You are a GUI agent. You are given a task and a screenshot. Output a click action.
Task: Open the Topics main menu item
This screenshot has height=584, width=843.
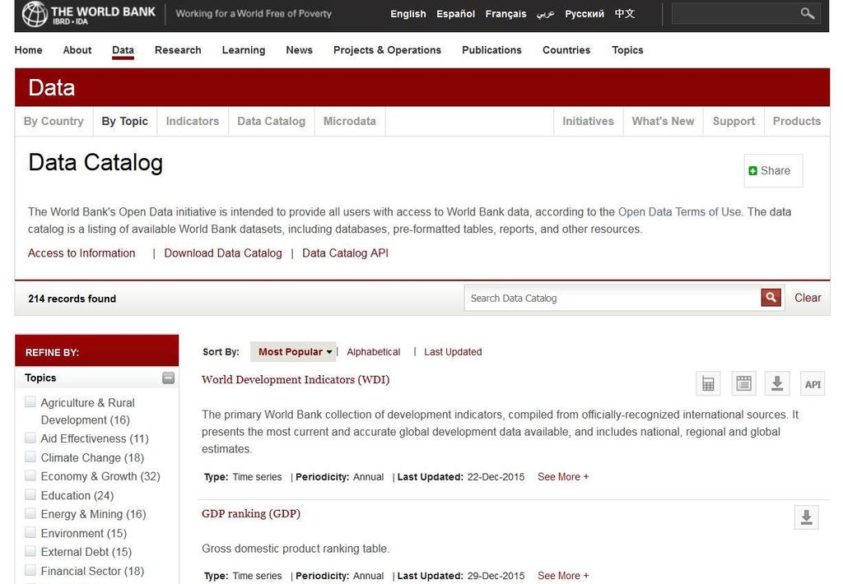point(627,50)
